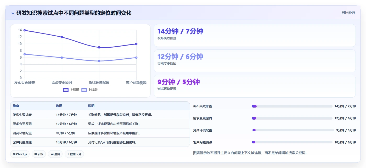Click progress row label 需求变更原因
The height and width of the screenshot is (168, 366).
(202, 118)
